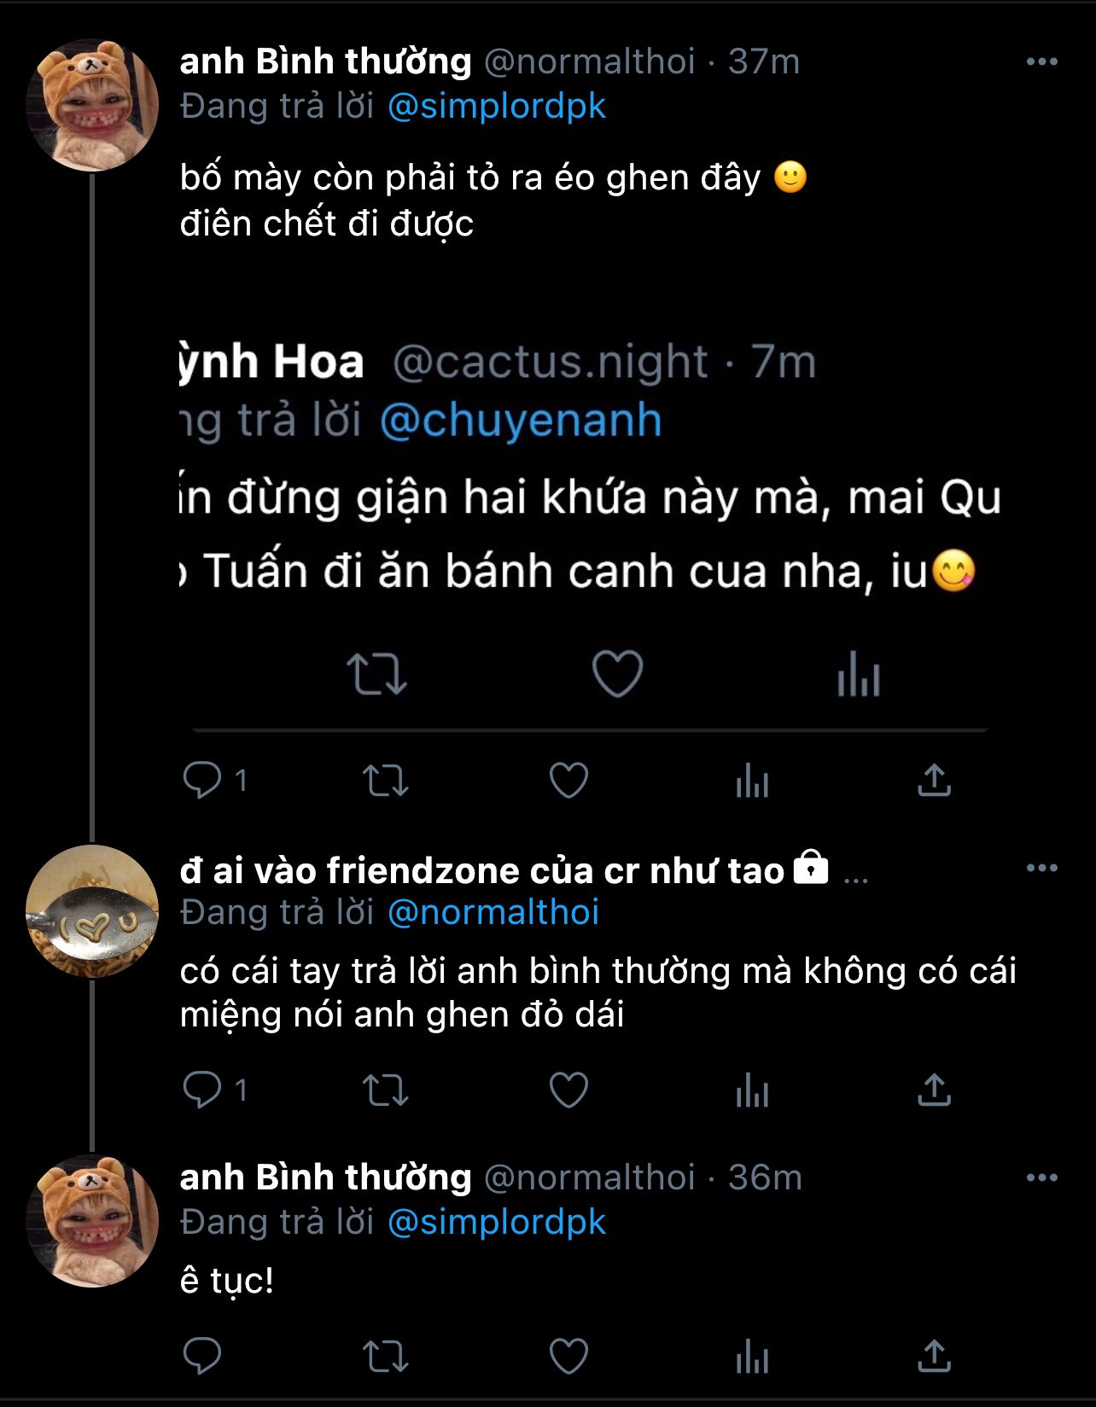This screenshot has height=1407, width=1096.
Task: Reply to the "ê tục!" tweet
Action: [202, 1356]
